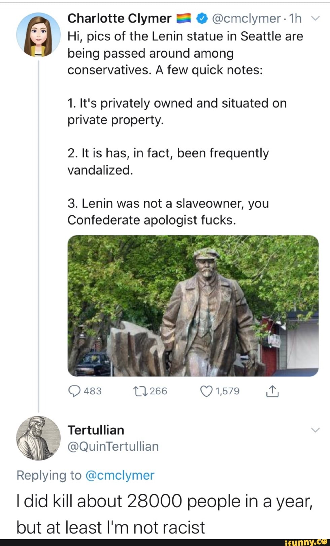This screenshot has height=546, width=330.
Task: Select the @QuinTertullian username
Action: pos(113,446)
